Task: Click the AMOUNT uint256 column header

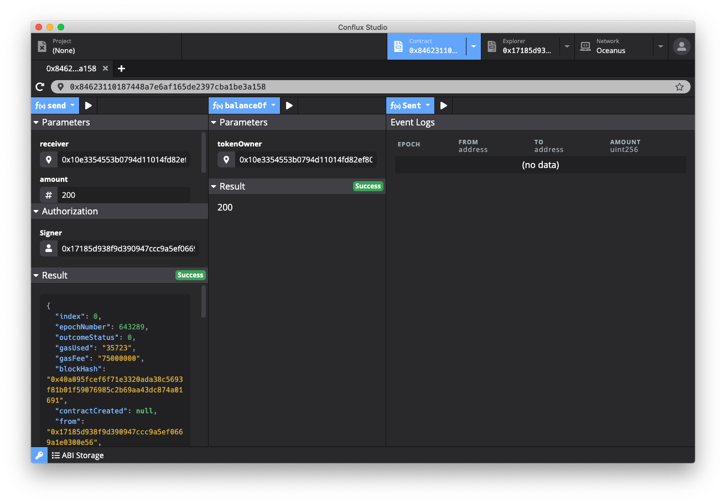Action: tap(625, 146)
